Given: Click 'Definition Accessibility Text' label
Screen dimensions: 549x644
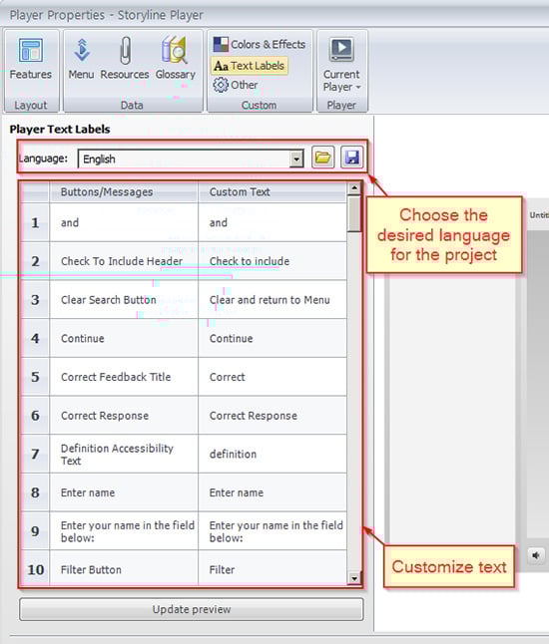Looking at the screenshot, I should (x=117, y=455).
